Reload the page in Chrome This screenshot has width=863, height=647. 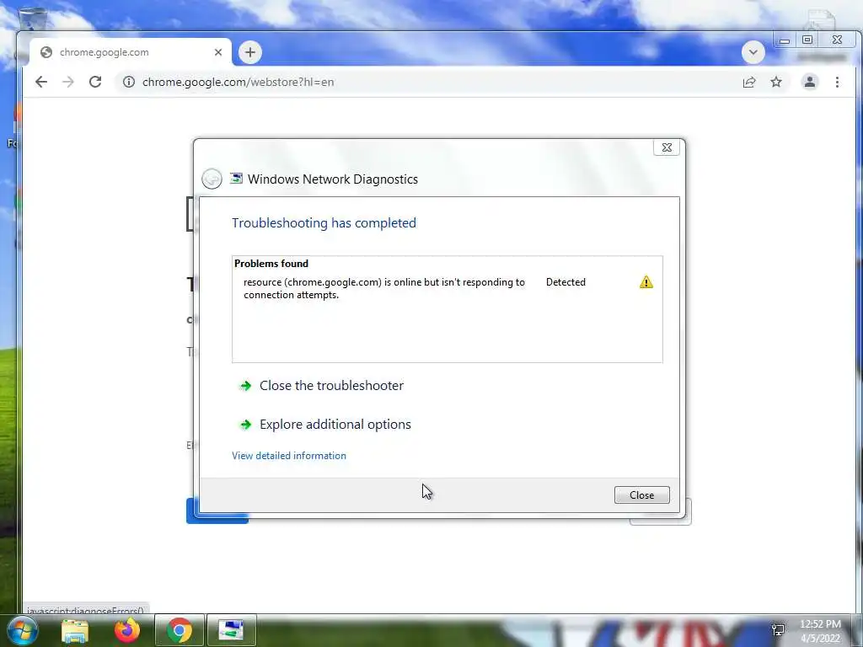95,82
